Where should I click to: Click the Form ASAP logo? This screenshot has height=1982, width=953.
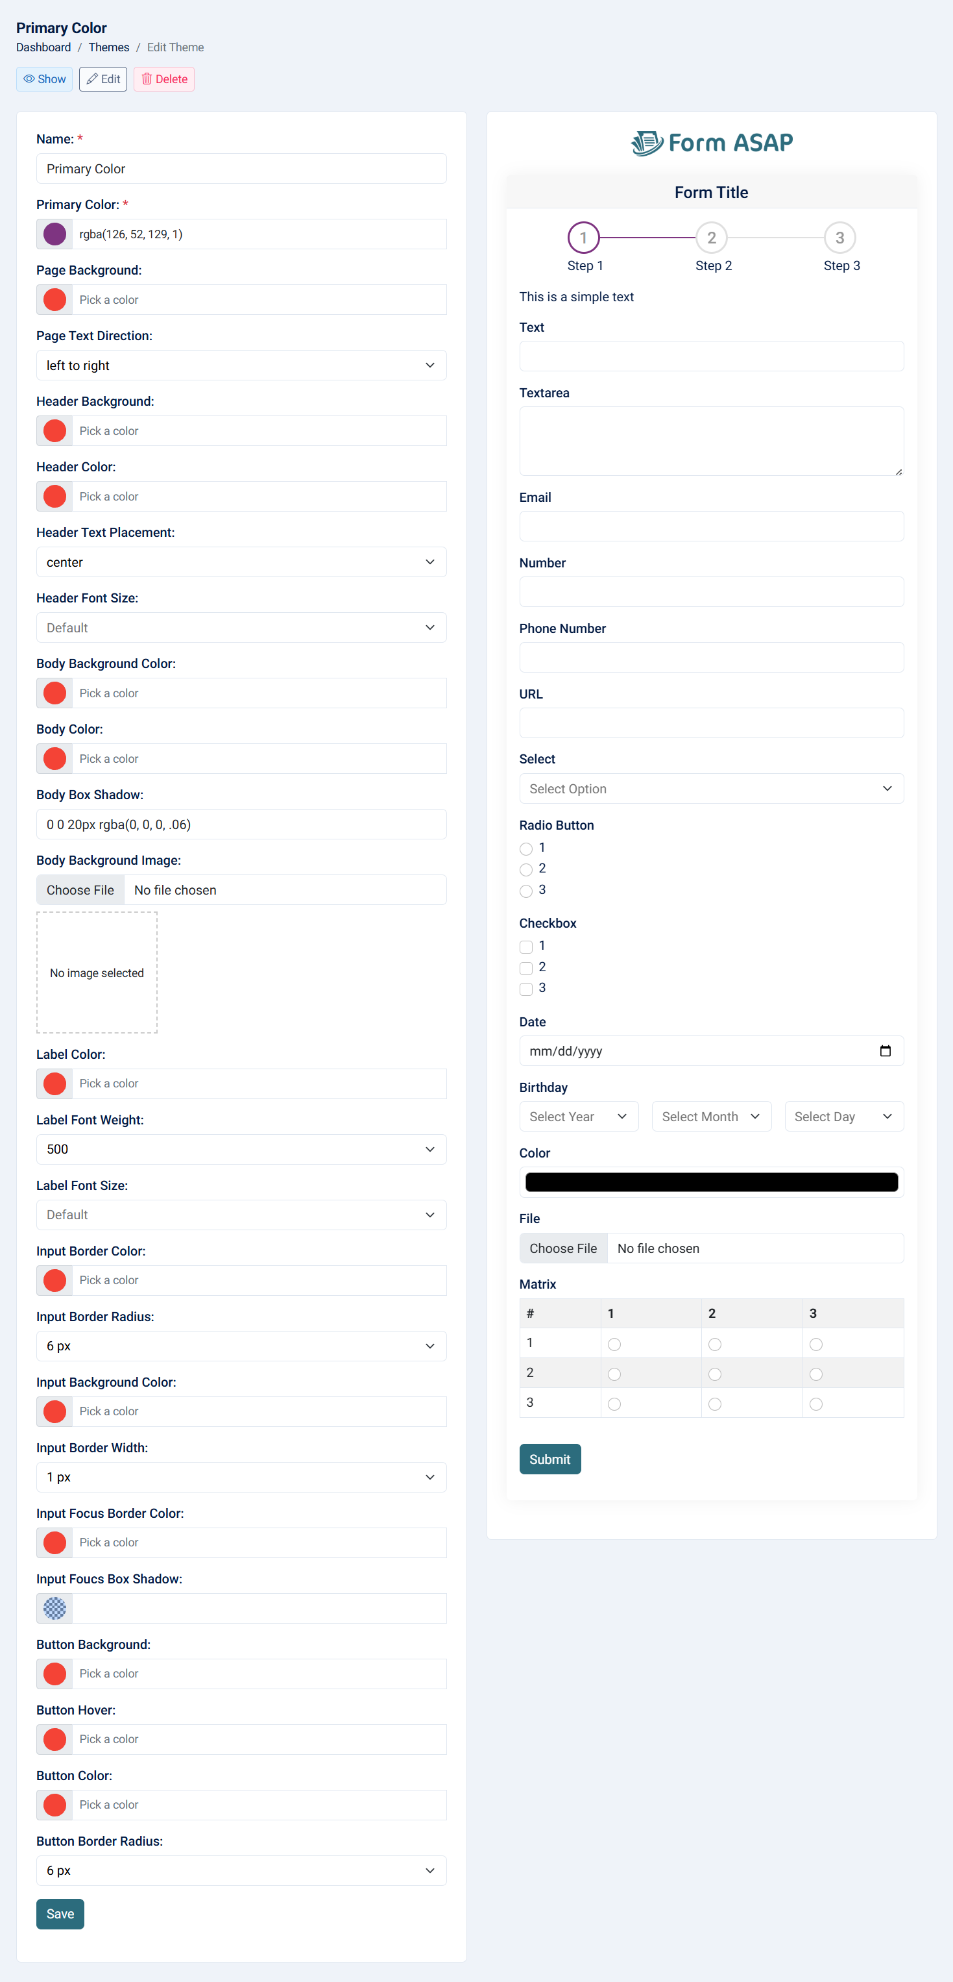712,143
